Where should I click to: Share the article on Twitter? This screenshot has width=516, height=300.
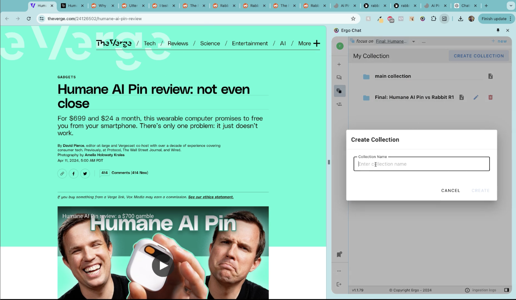(x=85, y=173)
